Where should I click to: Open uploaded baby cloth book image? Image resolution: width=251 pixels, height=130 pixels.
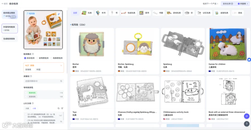(x=43, y=30)
